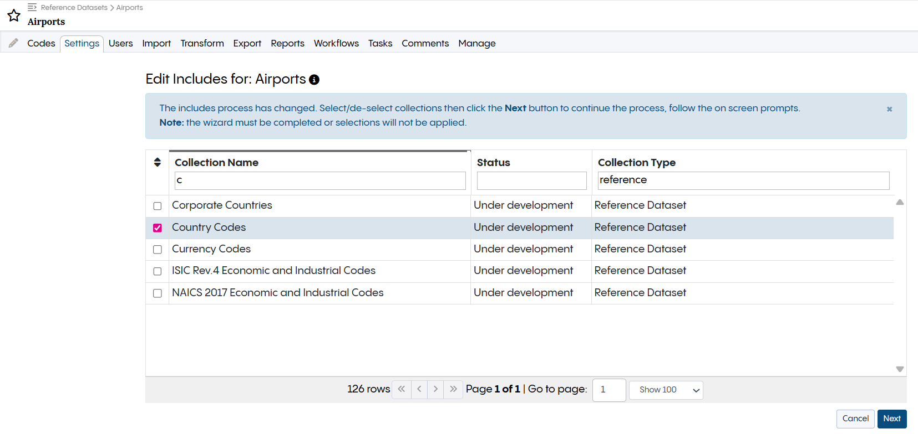Open the Users tab
This screenshot has width=918, height=434.
pyautogui.click(x=120, y=43)
